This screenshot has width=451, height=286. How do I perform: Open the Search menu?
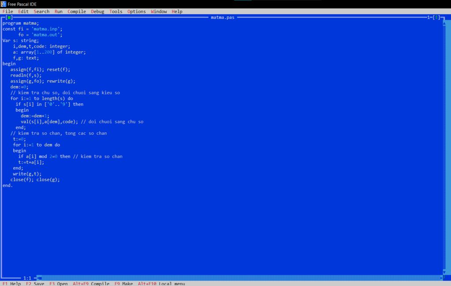pyautogui.click(x=41, y=11)
